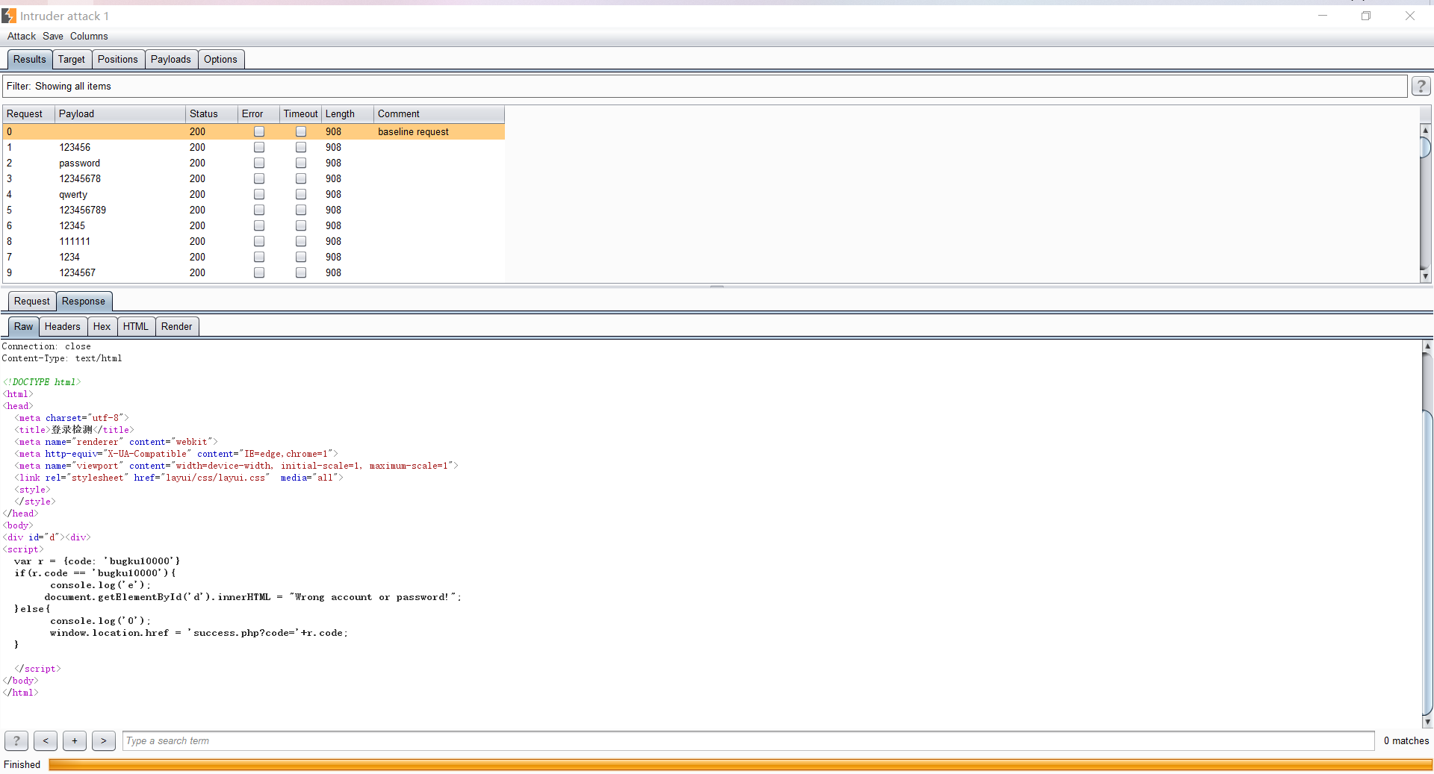Toggle Error checkbox for payload 123456

tap(259, 147)
